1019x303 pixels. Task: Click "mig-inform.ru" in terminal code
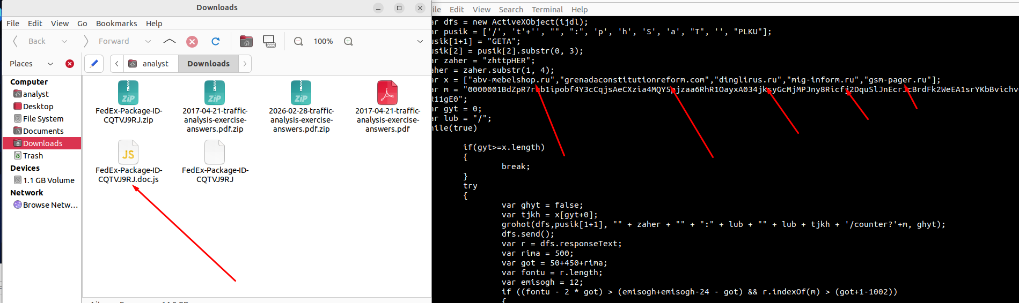(x=823, y=80)
